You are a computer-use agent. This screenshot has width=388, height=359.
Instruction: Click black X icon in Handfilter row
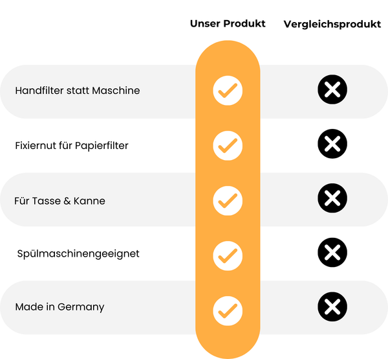[x=332, y=90]
